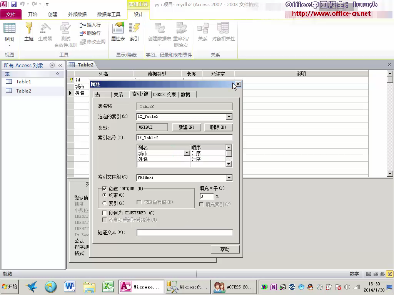This screenshot has height=295, width=394.
Task: Open the file explorer folder taskbar icon
Action: click(x=89, y=287)
